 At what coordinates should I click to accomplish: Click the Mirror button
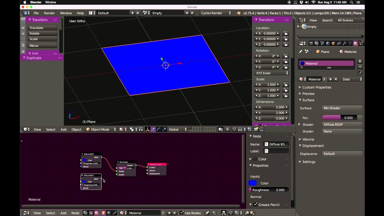[42, 46]
